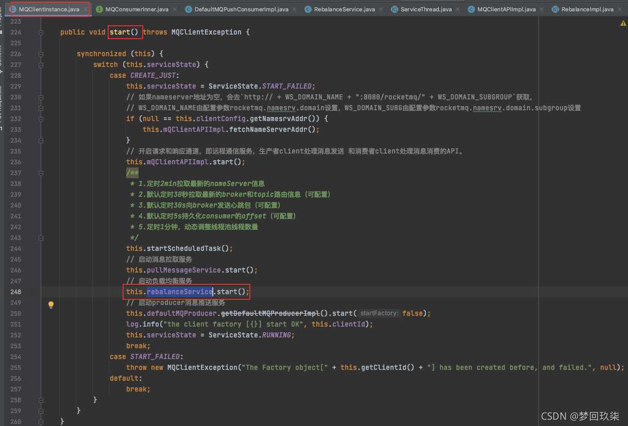
Task: Click the highlighted rebalanceService identifier
Action: point(180,292)
